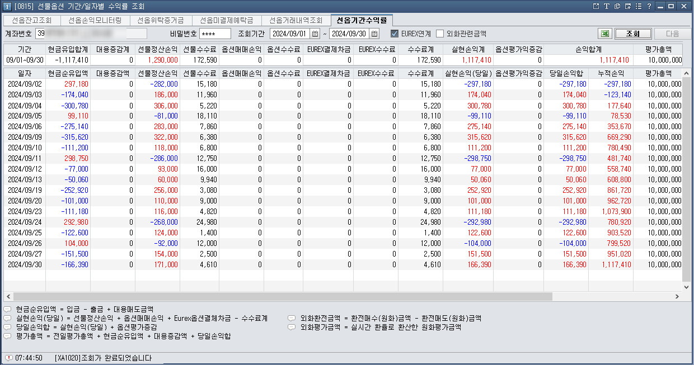The width and height of the screenshot is (694, 365).
Task: Click the 2024/09/19 date cell
Action: 25,190
